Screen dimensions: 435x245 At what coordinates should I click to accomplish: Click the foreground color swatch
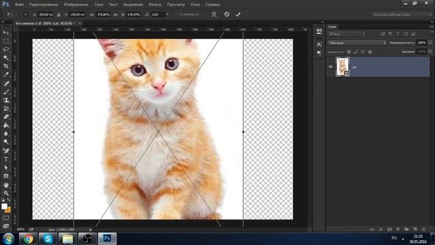tap(4, 206)
